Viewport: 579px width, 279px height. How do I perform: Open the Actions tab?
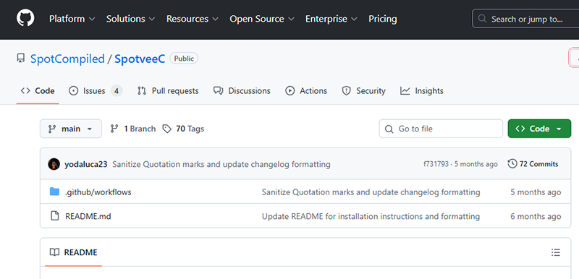[306, 91]
